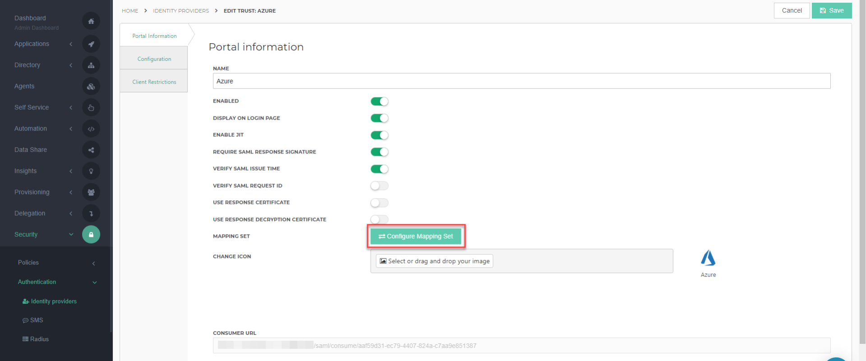Toggle Display on Login Page switch
866x361 pixels.
[379, 118]
